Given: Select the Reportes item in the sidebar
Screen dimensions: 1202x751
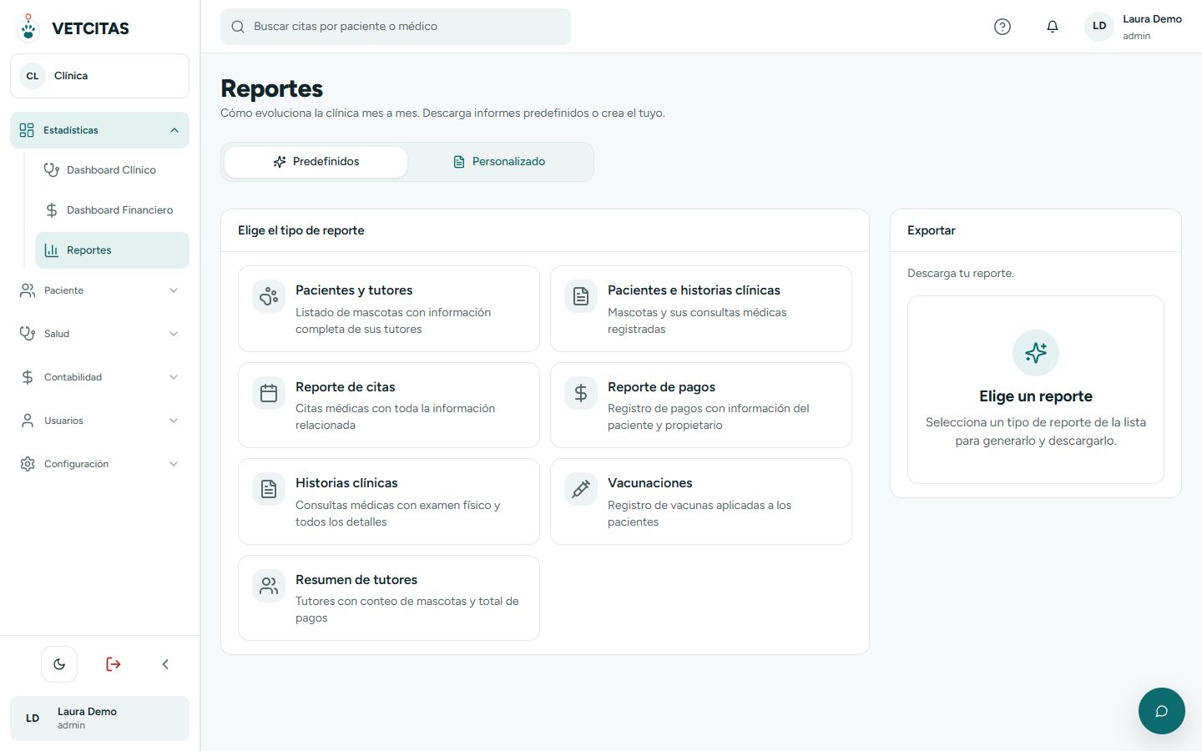Looking at the screenshot, I should click(x=112, y=250).
